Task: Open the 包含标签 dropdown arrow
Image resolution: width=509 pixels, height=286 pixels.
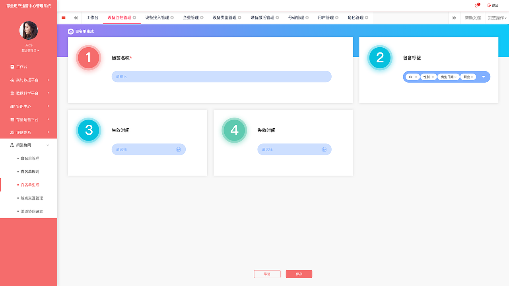Action: [x=484, y=77]
